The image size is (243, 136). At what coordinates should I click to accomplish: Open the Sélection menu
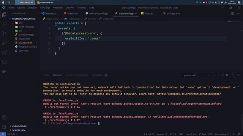click(x=32, y=8)
